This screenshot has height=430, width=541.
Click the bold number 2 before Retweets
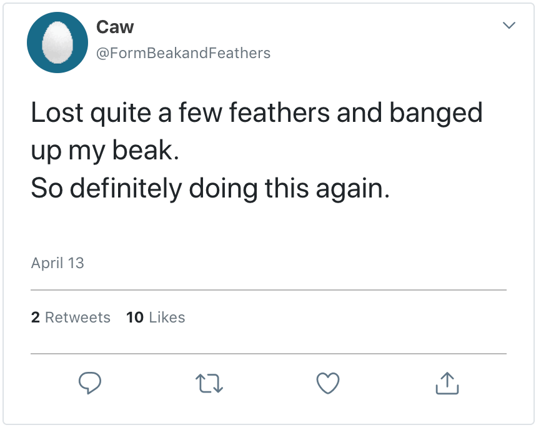coord(35,317)
